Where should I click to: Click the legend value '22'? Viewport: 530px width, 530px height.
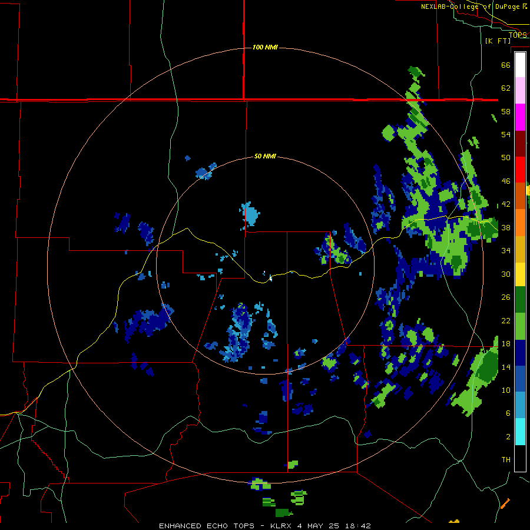(506, 320)
